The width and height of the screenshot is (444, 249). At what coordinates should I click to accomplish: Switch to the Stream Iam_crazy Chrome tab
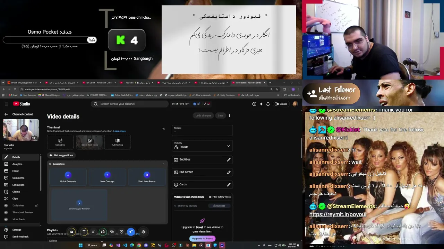point(24,83)
